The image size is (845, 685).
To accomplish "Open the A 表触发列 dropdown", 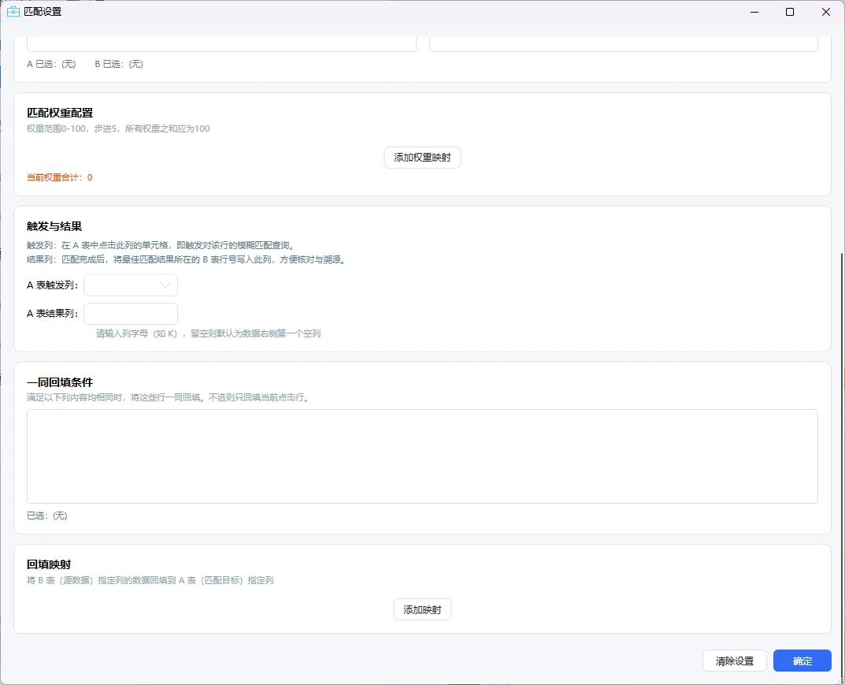I will (x=131, y=285).
